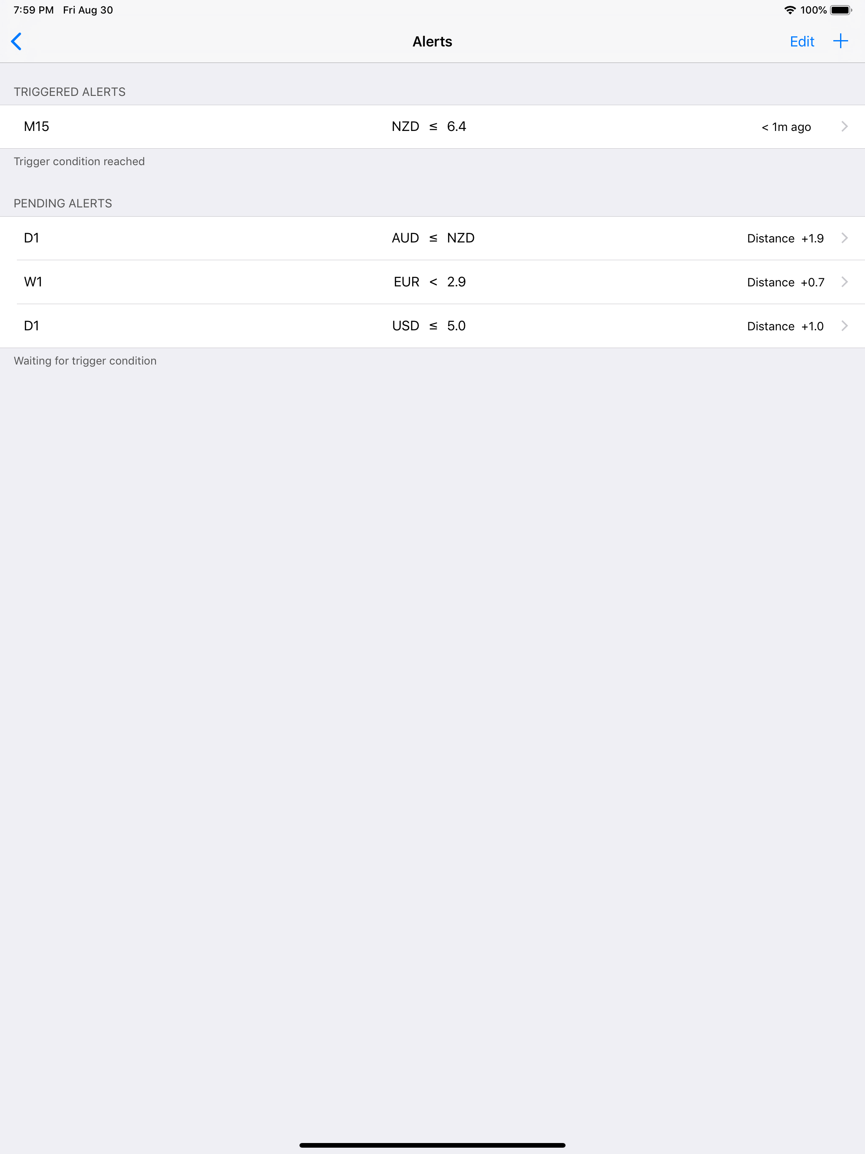Tap the battery indicator in status bar
The height and width of the screenshot is (1154, 865).
pyautogui.click(x=841, y=9)
